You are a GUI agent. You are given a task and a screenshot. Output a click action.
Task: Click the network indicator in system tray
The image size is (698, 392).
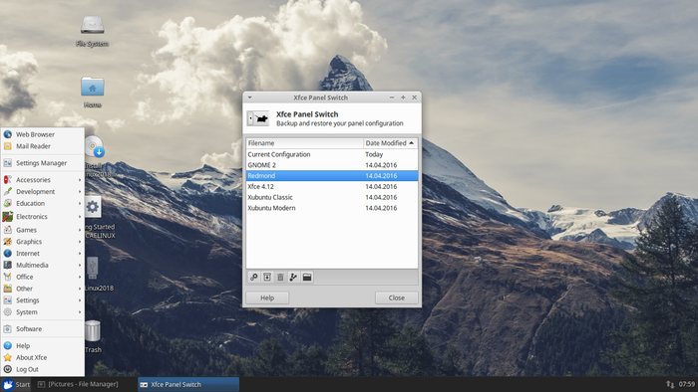[670, 384]
